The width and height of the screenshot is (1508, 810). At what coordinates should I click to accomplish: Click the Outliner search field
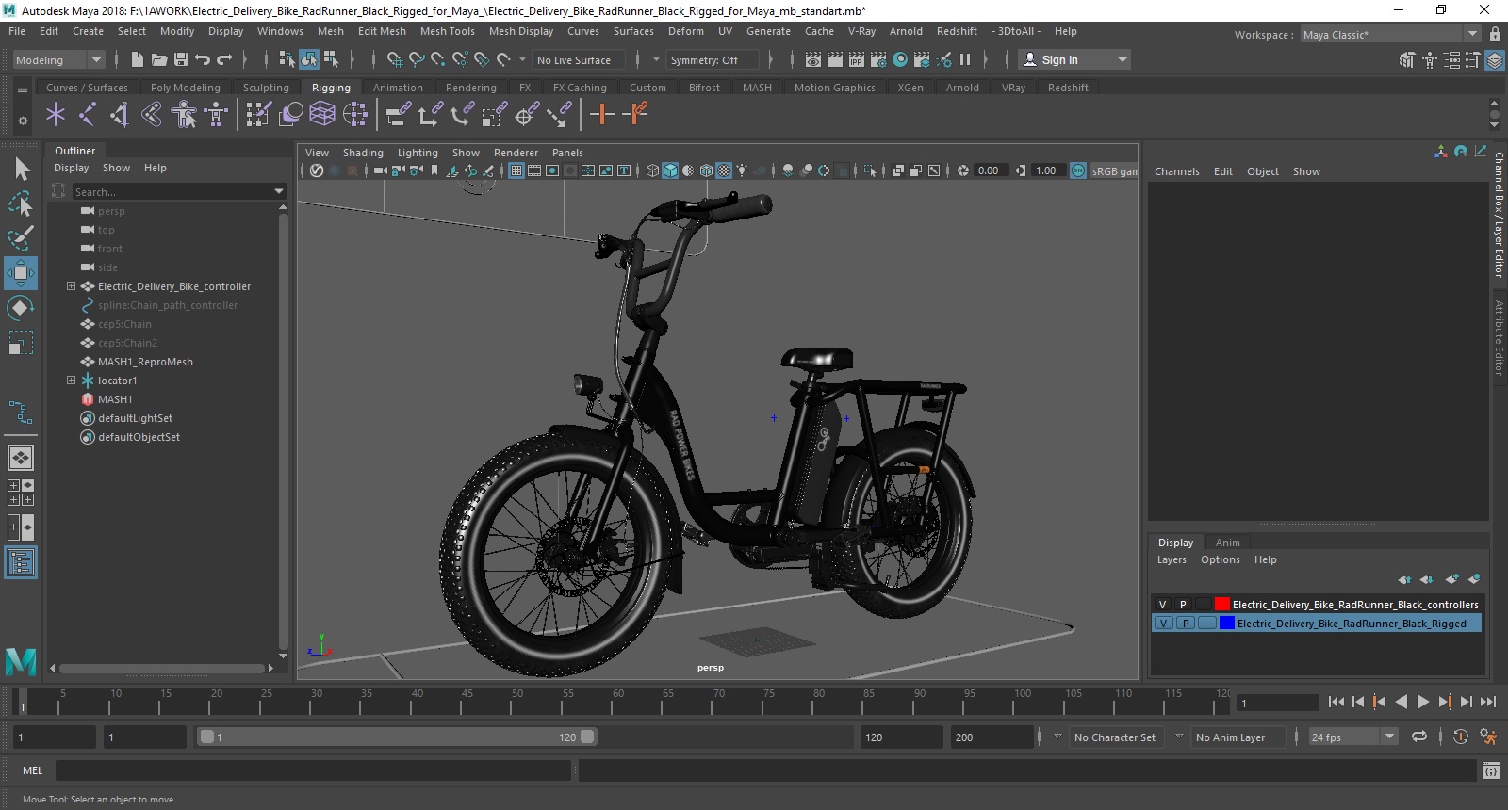tap(172, 192)
